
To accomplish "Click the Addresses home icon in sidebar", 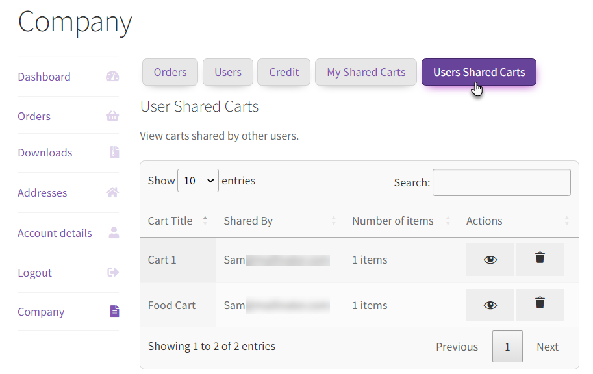I will pyautogui.click(x=112, y=192).
